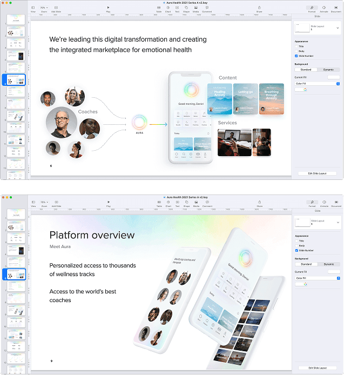
Task: Click the 'Services' label on the top slide
Action: click(227, 123)
